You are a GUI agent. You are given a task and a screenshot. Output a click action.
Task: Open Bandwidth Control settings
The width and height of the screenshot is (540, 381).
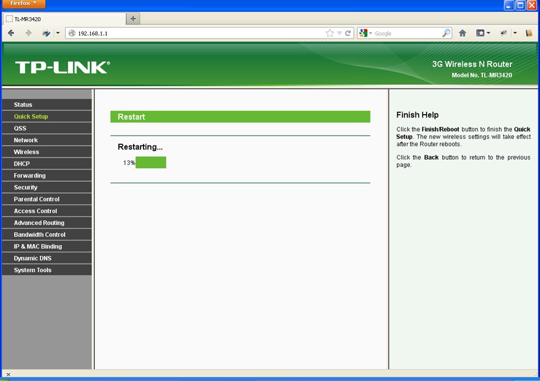click(47, 234)
